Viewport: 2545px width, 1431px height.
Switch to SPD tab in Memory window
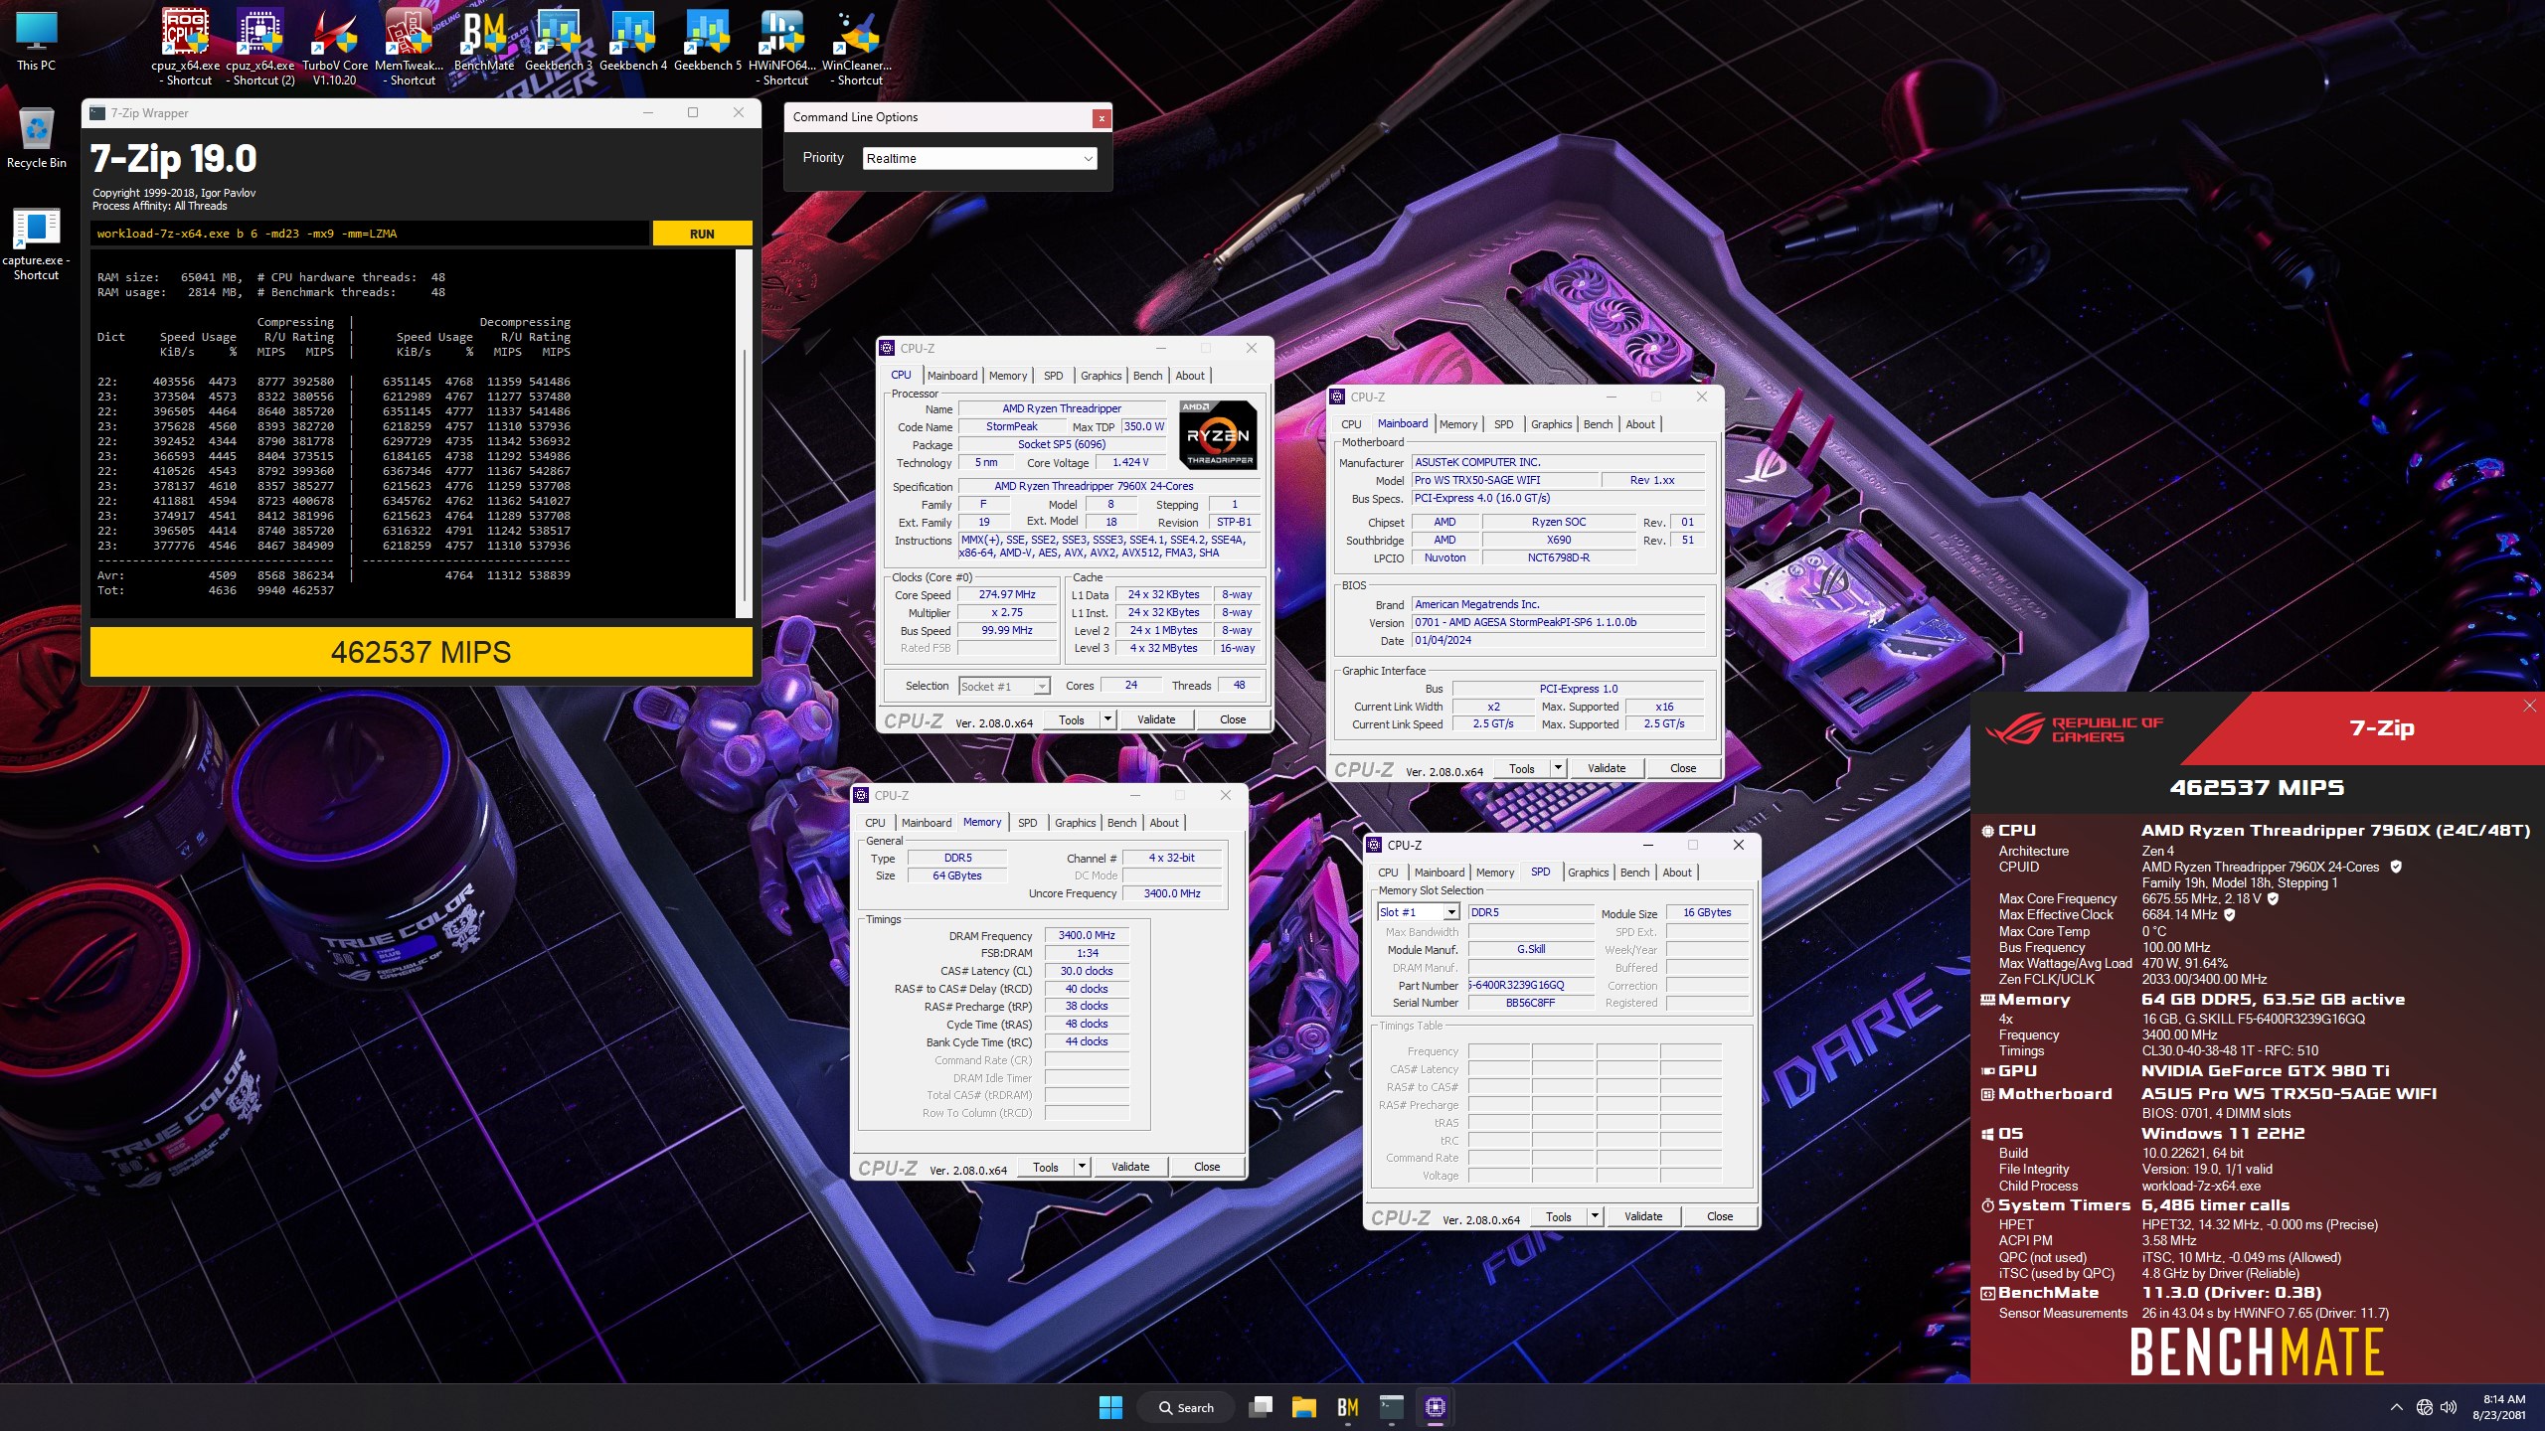(1027, 823)
